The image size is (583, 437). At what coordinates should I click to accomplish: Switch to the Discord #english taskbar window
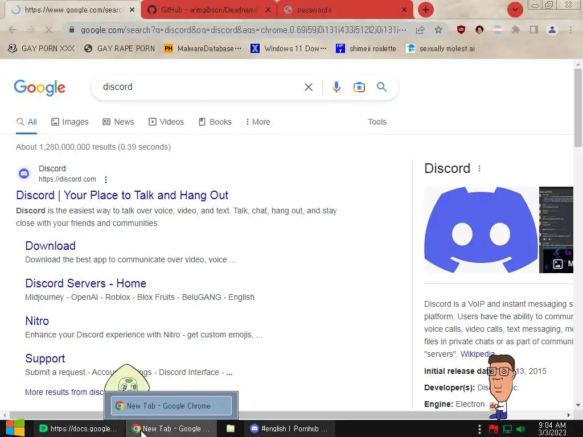(x=290, y=429)
